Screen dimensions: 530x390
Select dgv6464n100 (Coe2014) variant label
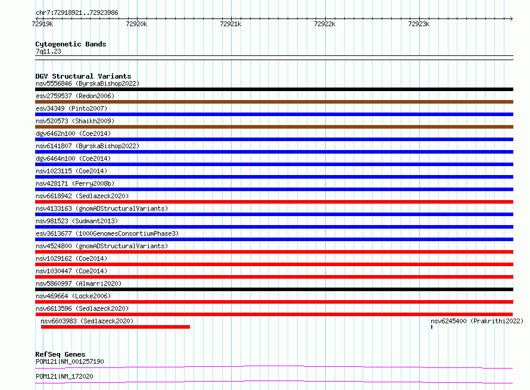click(x=73, y=158)
